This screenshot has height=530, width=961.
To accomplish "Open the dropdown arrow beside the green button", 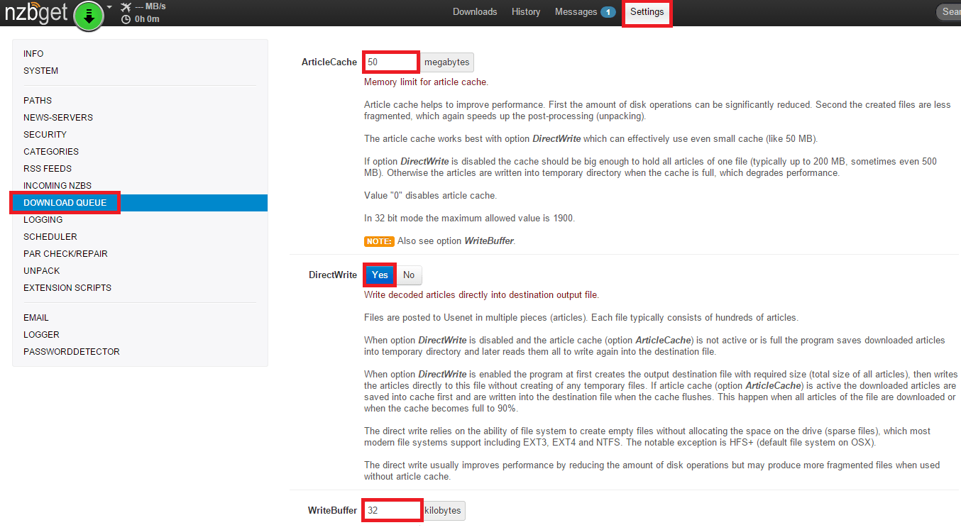I will pyautogui.click(x=109, y=7).
